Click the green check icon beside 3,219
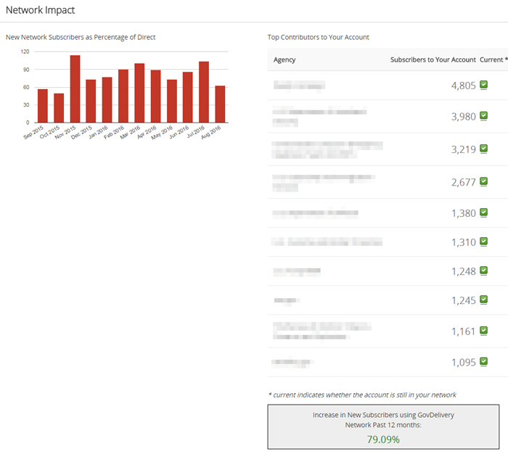 tap(483, 149)
